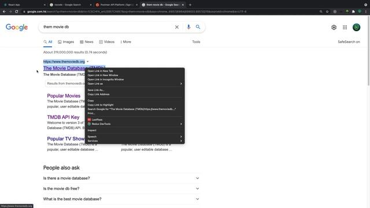The image size is (370, 208).
Task: Close the React App tab
Action: tap(45, 5)
